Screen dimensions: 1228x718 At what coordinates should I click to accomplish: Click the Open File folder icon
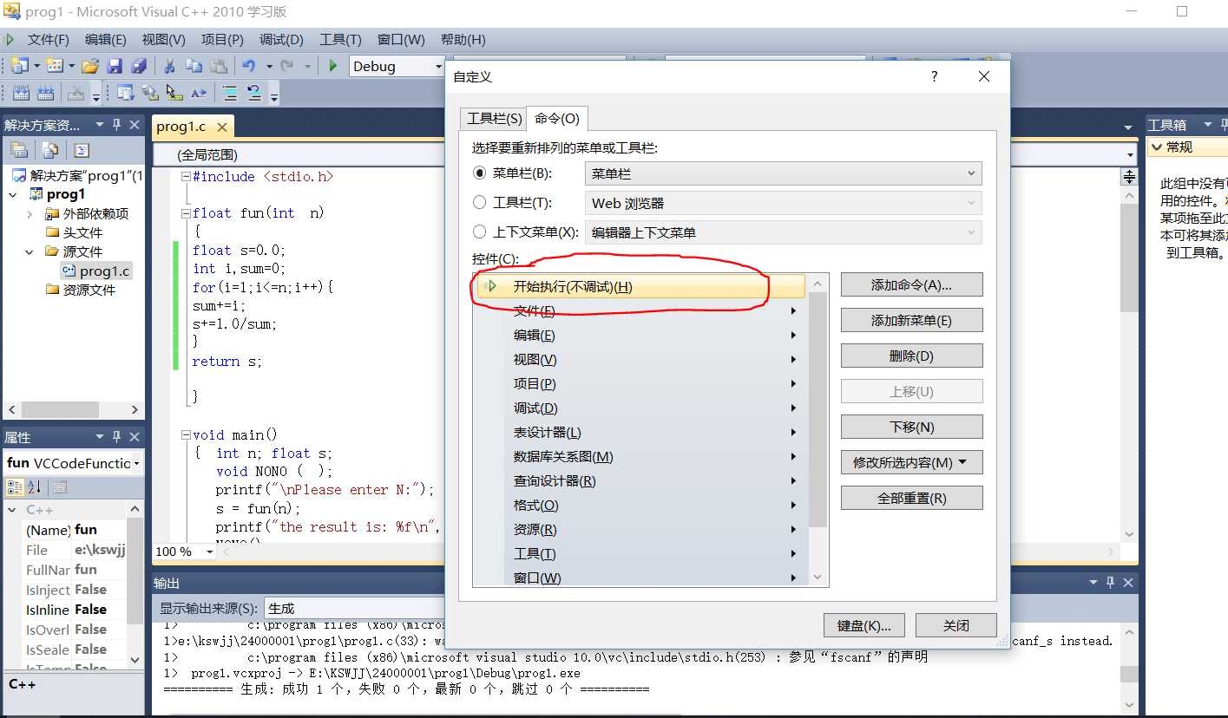click(89, 66)
